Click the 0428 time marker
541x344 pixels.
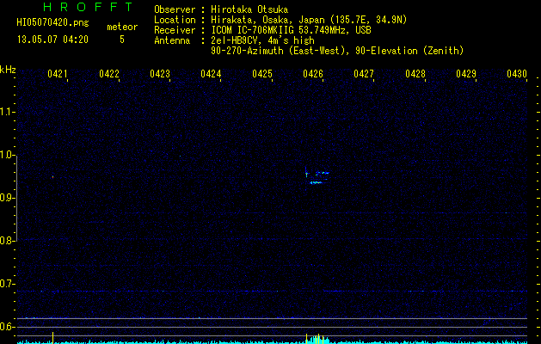point(415,74)
